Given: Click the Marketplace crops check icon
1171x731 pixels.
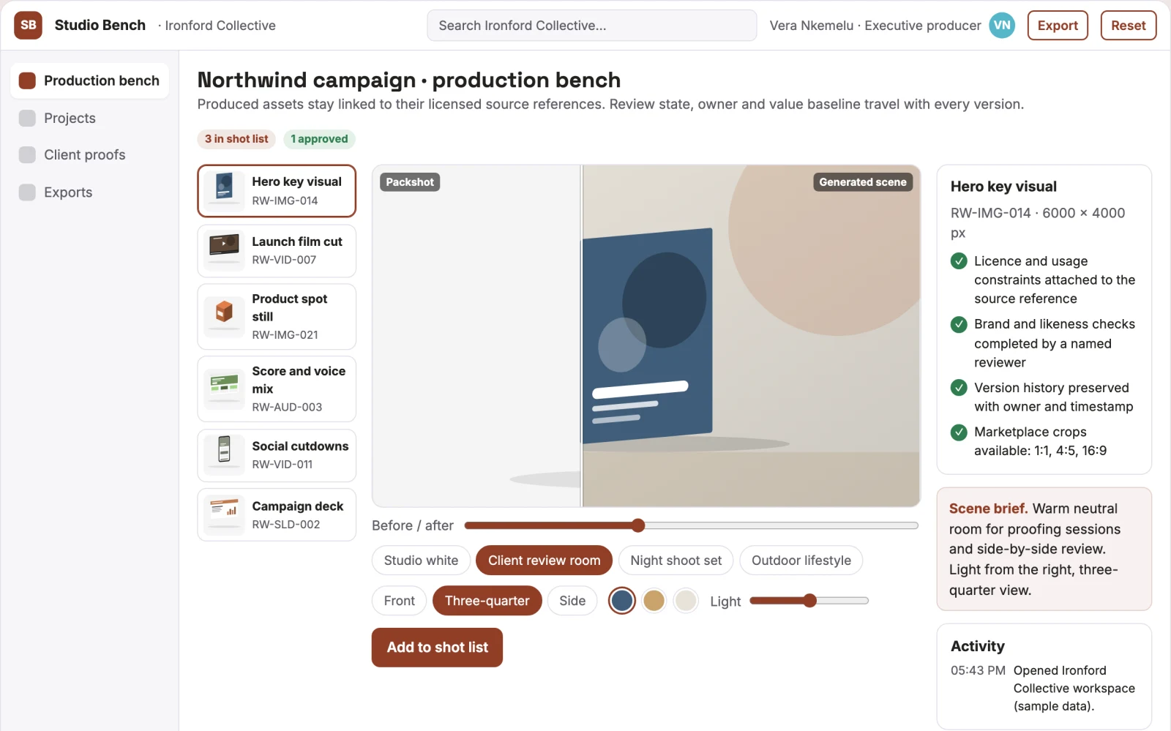Looking at the screenshot, I should click(x=959, y=432).
